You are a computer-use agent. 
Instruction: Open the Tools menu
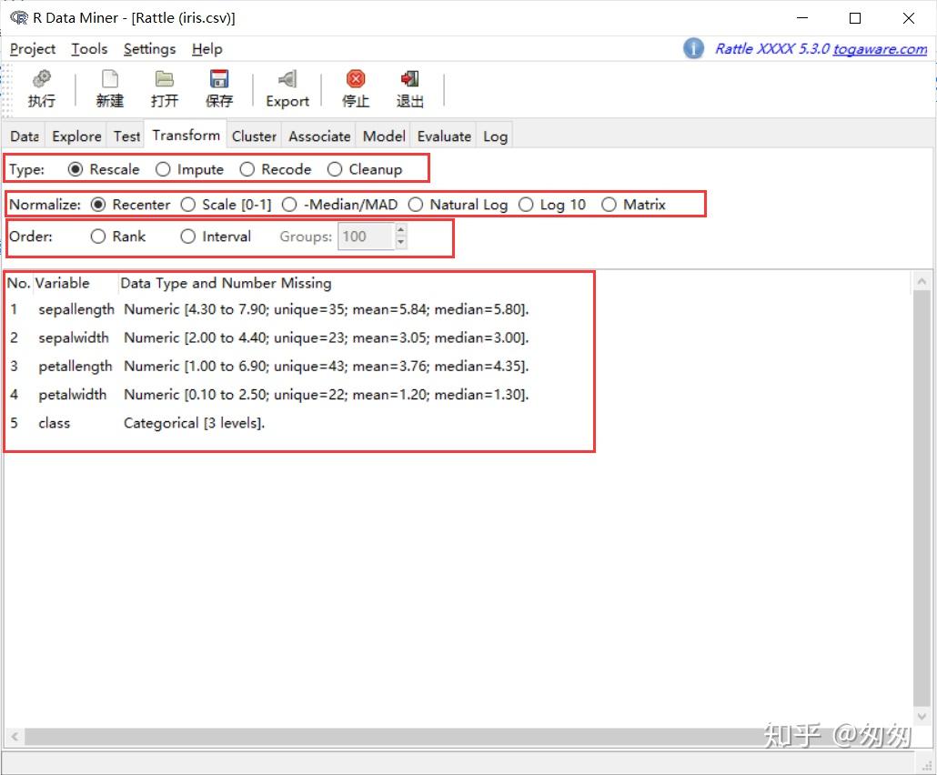(x=89, y=49)
